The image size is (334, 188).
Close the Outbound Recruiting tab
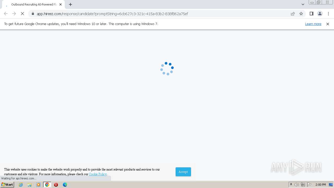61,4
